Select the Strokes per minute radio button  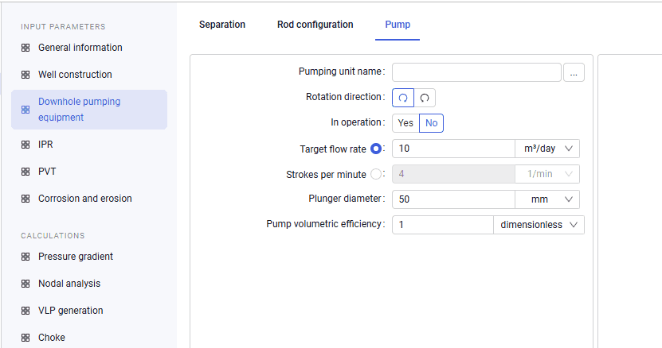[376, 174]
